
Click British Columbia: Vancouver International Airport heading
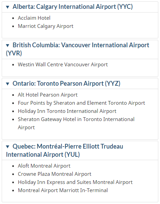(77, 49)
